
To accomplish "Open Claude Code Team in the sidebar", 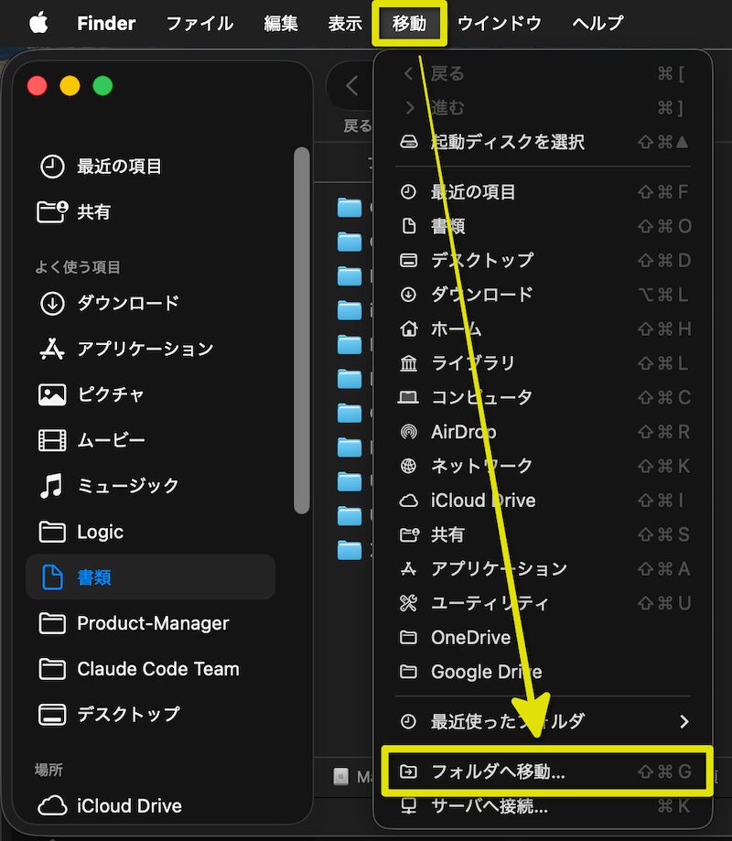I will coord(151,669).
